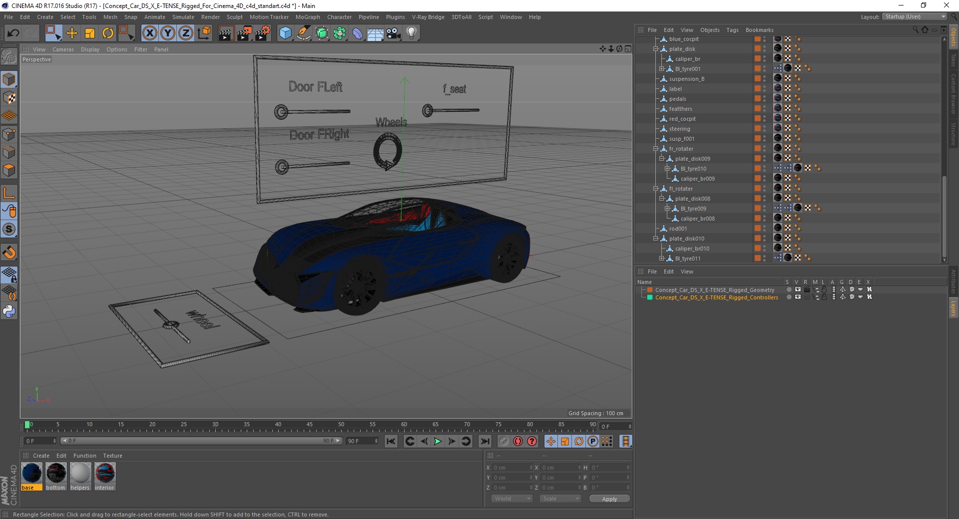Select the Rotate tool
The height and width of the screenshot is (519, 959).
[108, 33]
